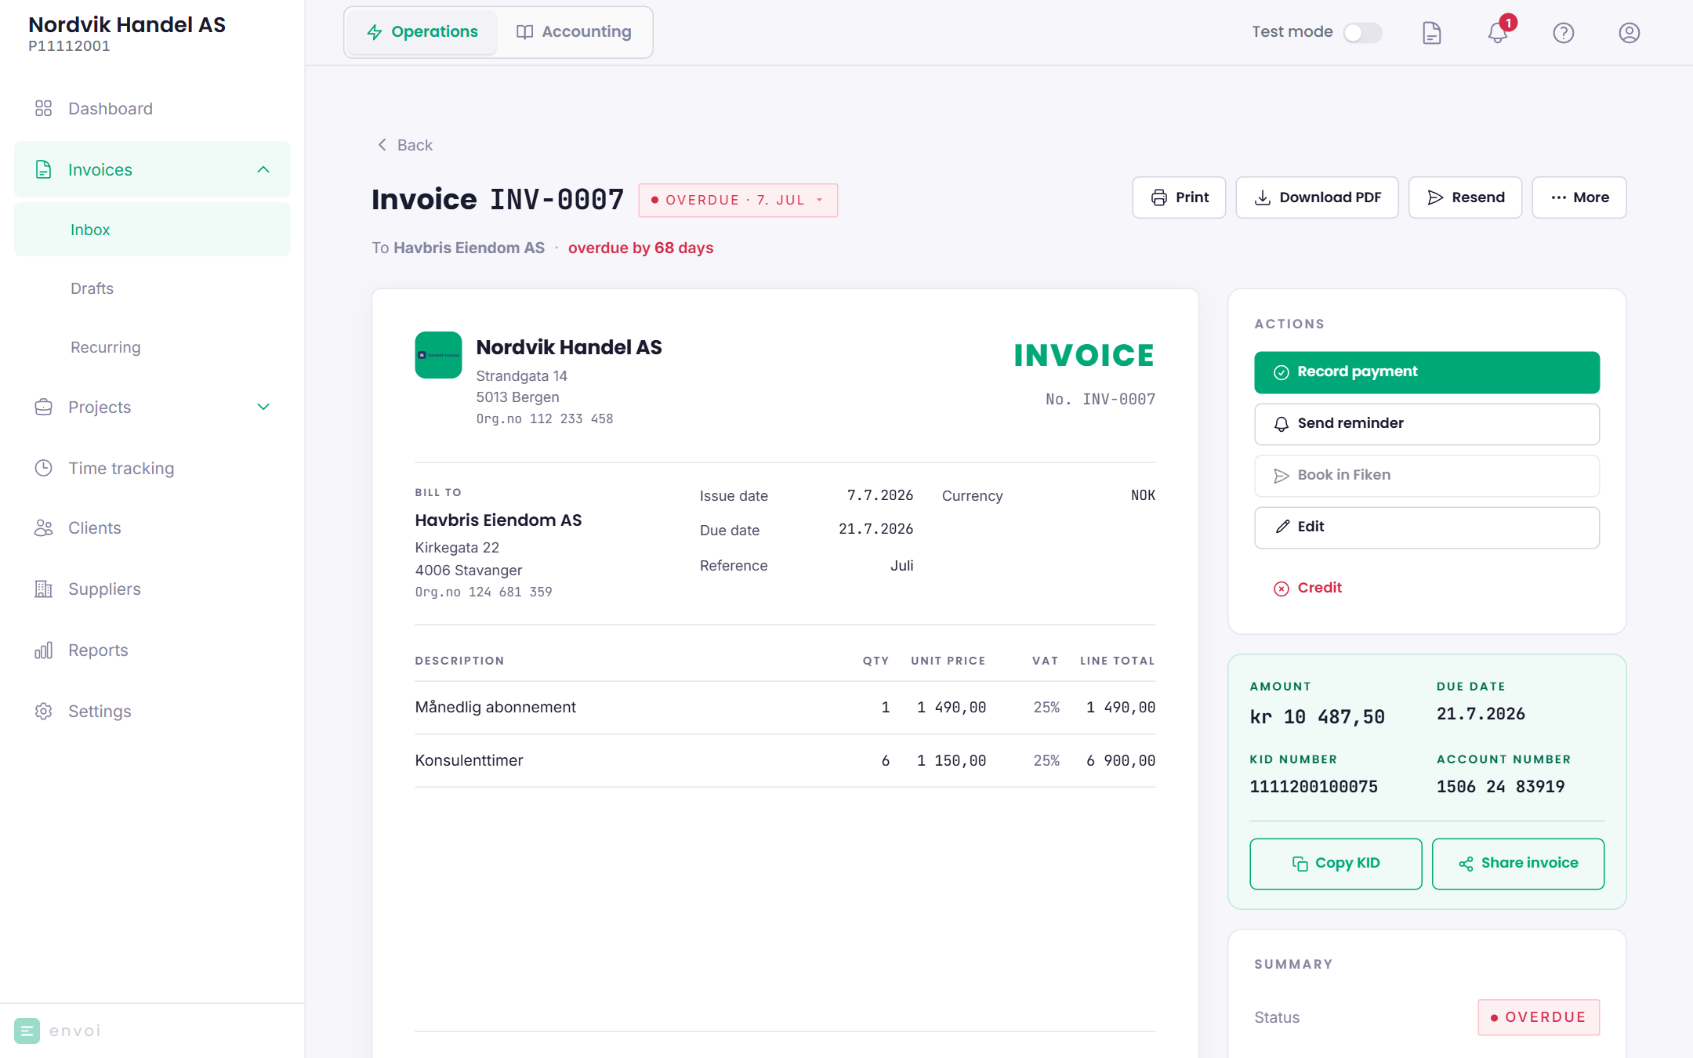Click the OVERDUE status badge in Summary
This screenshot has width=1693, height=1058.
1539,1017
